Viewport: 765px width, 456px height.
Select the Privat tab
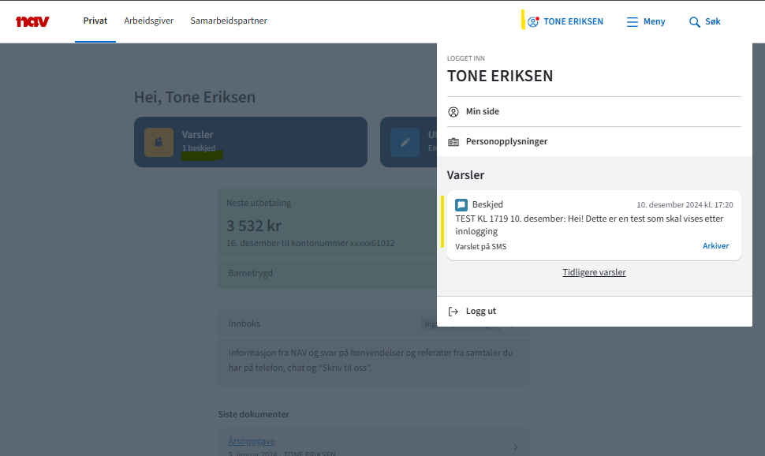point(95,21)
